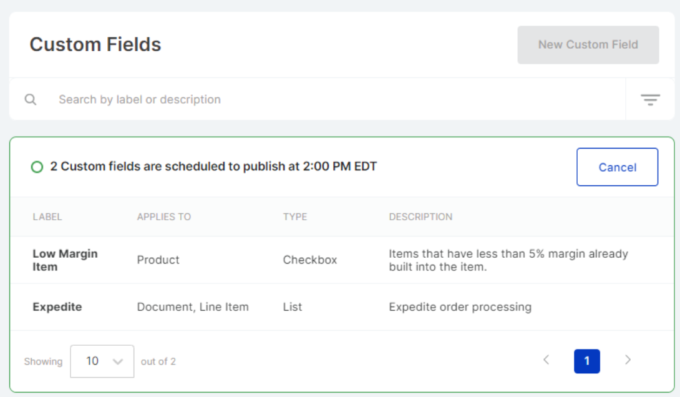Click the New Custom Field button
The width and height of the screenshot is (680, 397).
pos(588,45)
